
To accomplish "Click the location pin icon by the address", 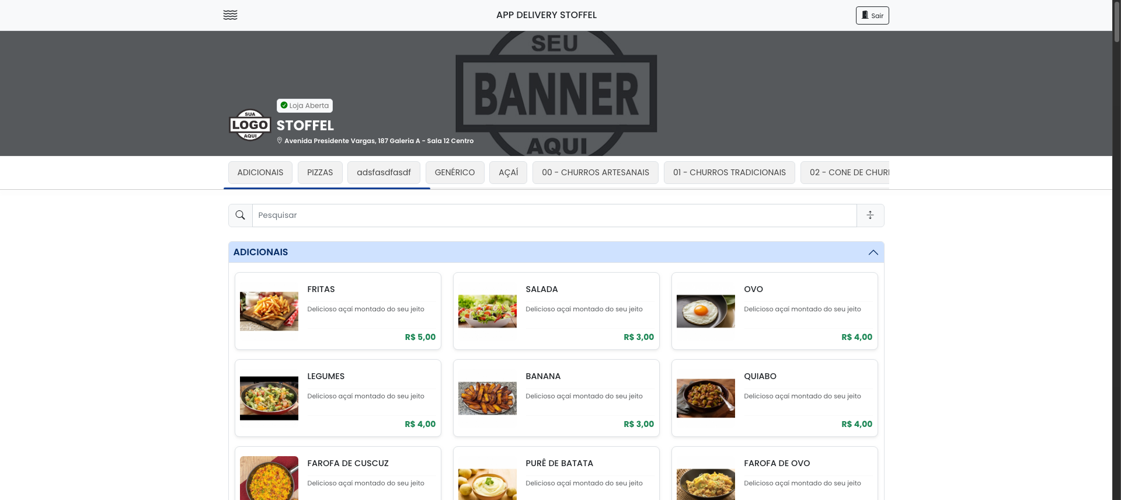I will click(x=280, y=141).
